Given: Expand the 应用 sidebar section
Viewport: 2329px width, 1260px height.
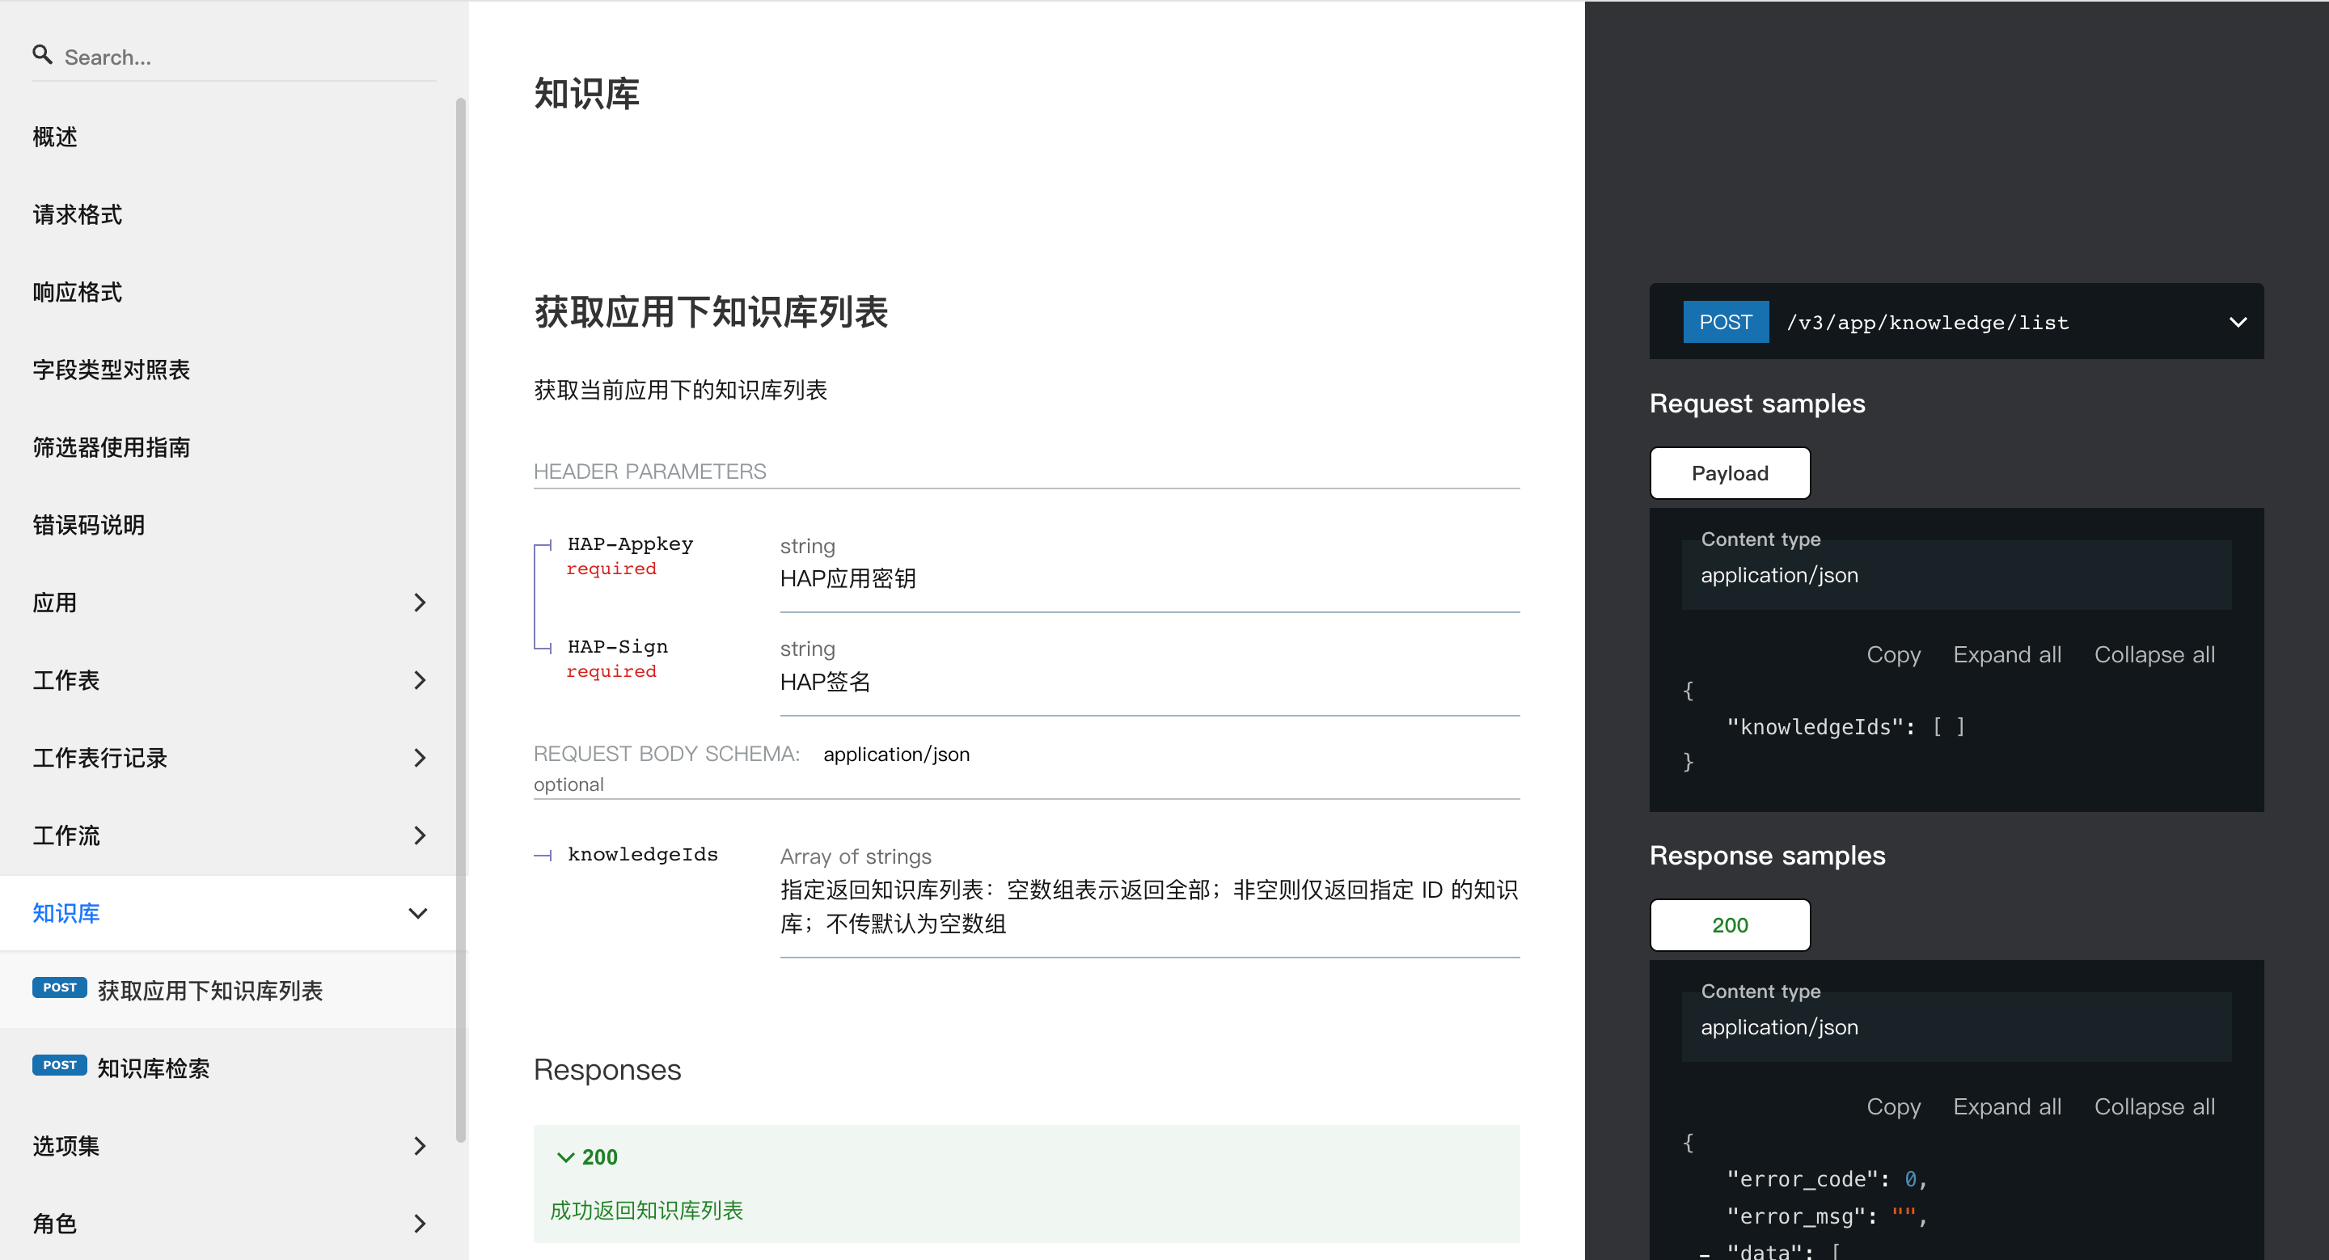Looking at the screenshot, I should [x=419, y=603].
